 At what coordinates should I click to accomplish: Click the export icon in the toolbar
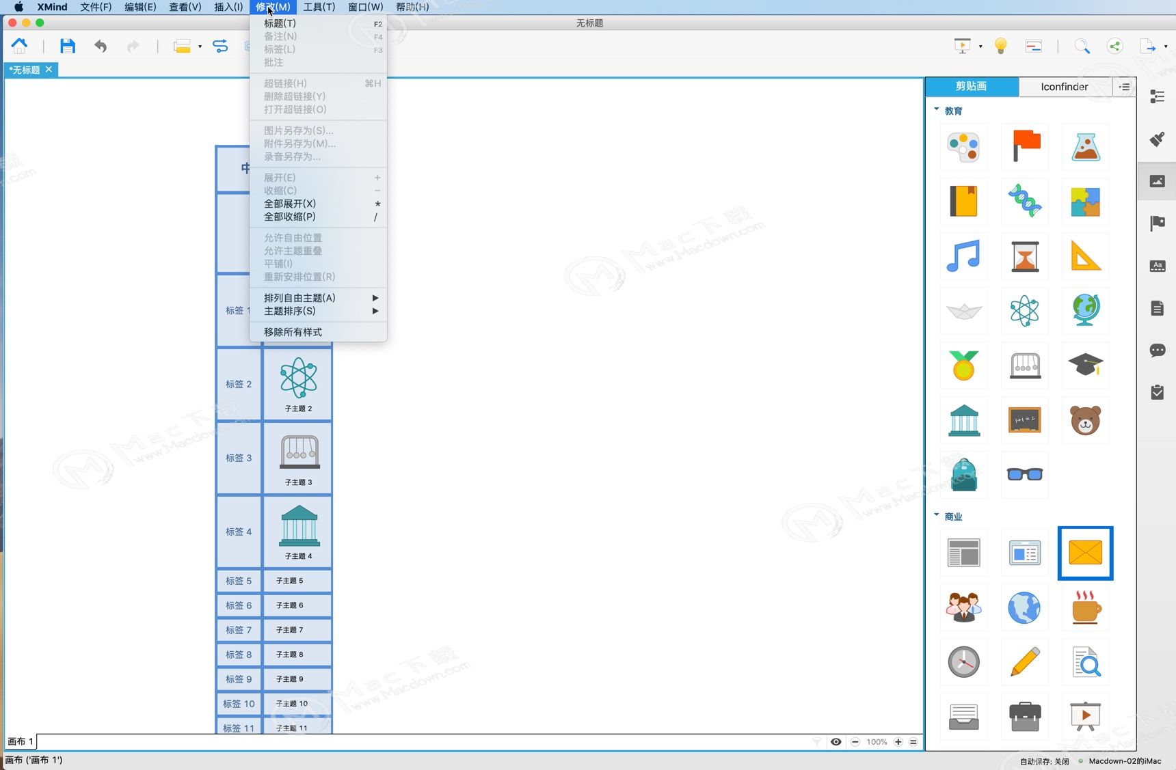[x=1147, y=46]
